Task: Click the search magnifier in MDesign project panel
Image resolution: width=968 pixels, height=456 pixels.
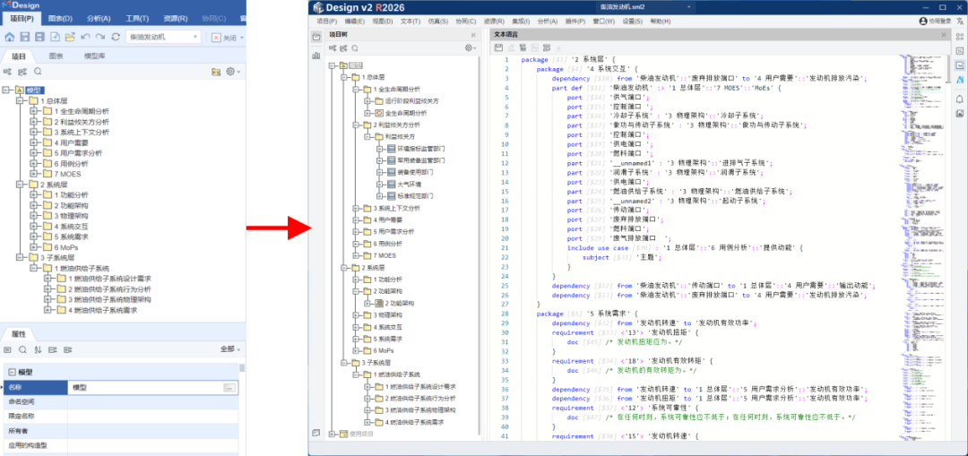Action: point(38,72)
